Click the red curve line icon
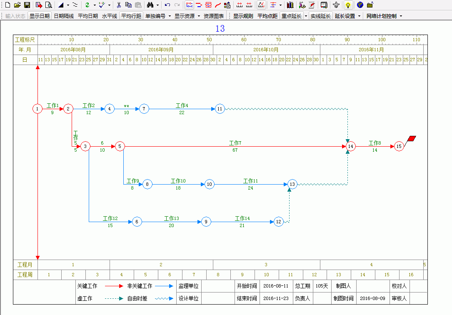Viewport: 452px width, 315px height. click(218, 5)
